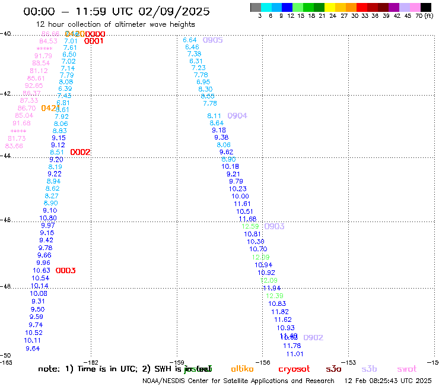Click the yellow 24 ft legend swatch
The image size is (439, 386).
click(x=329, y=7)
